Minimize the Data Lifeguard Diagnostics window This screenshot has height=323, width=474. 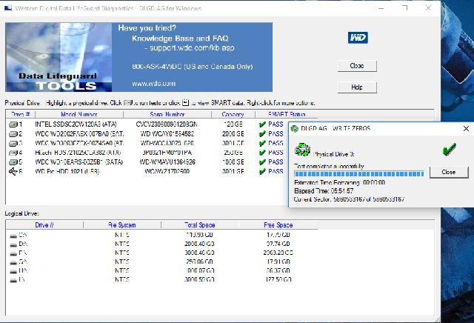click(x=381, y=8)
